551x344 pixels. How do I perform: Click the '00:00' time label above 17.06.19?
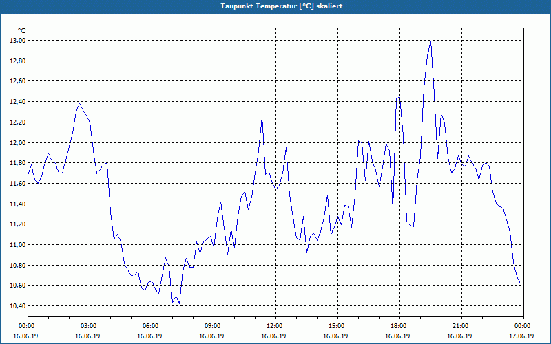[x=523, y=326]
